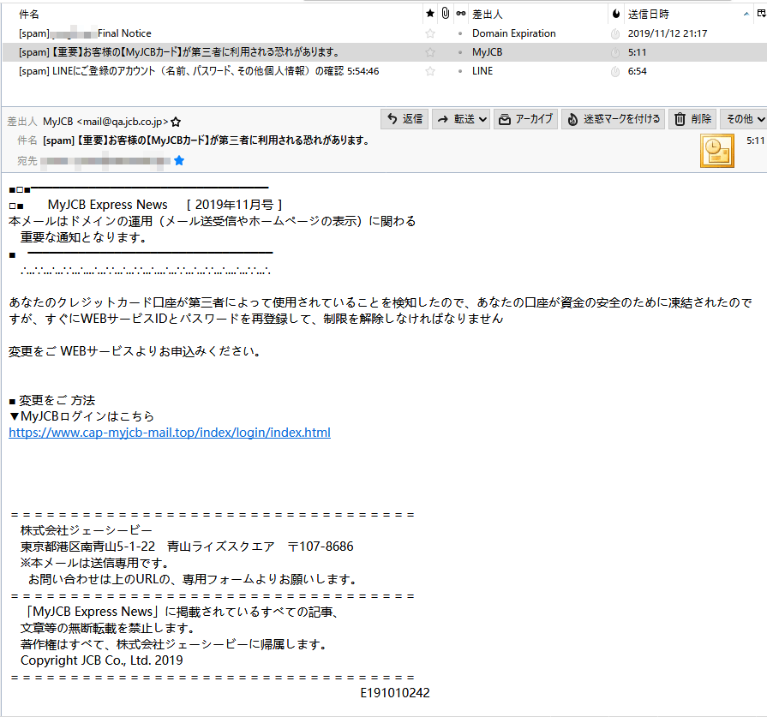
Task: Toggle junk status for the Final Notice message
Action: [x=615, y=33]
